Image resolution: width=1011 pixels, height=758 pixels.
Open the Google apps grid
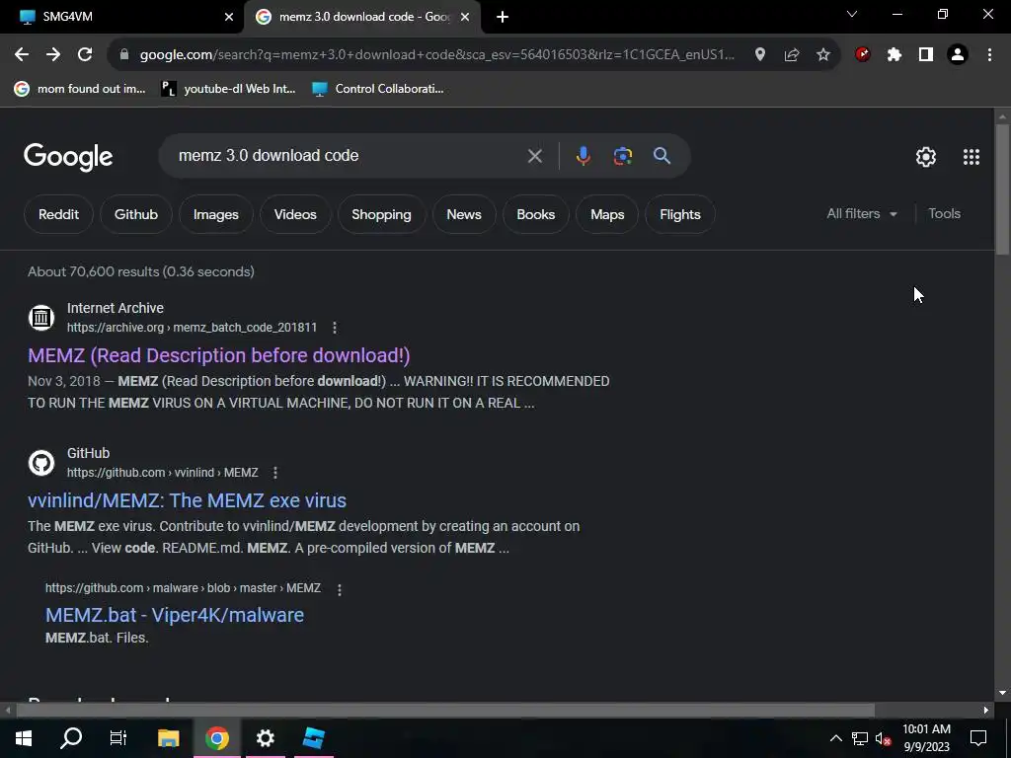[972, 157]
